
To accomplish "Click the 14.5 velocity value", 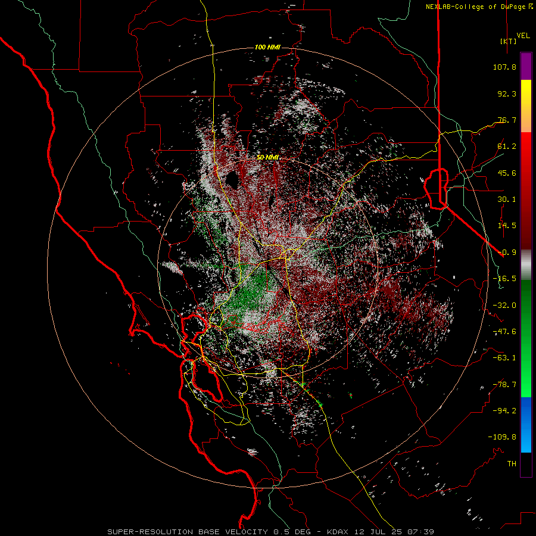I will pyautogui.click(x=507, y=226).
